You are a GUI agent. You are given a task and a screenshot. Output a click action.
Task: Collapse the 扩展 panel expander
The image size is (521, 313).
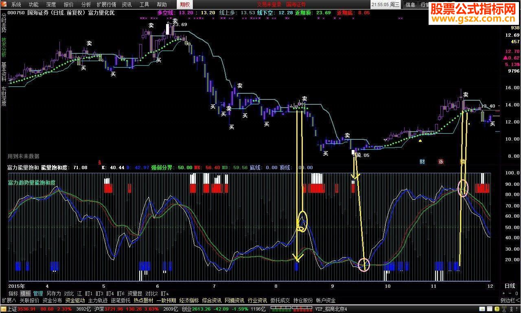pos(9,300)
